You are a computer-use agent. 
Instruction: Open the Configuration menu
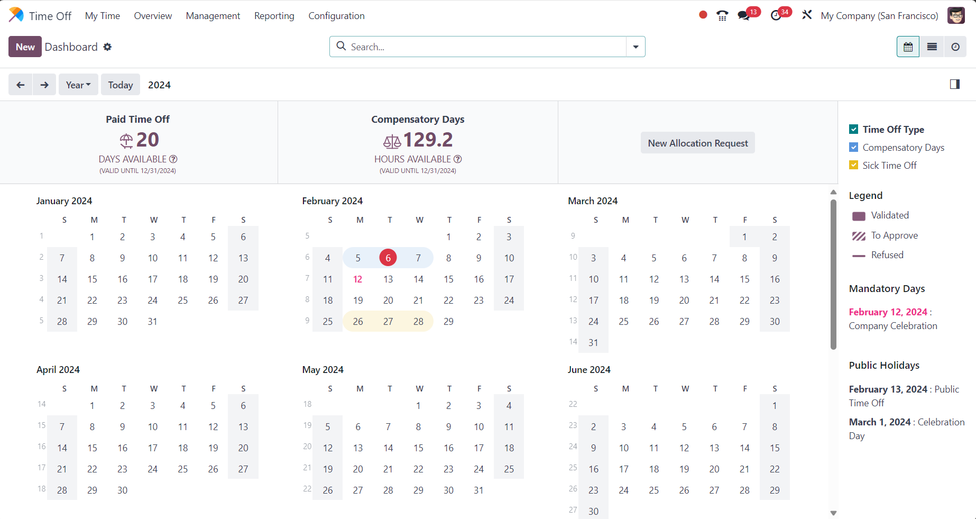[336, 16]
